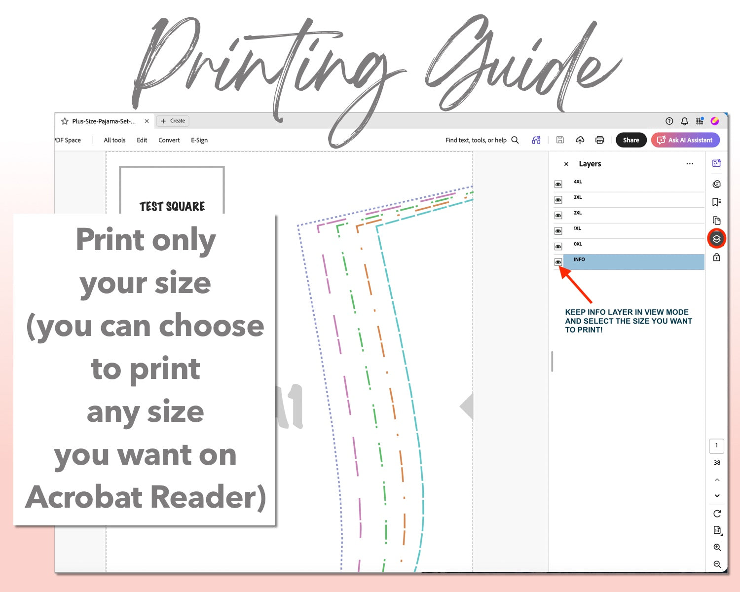Star the Plus-Size-Pajama-Set document
The image size is (740, 592).
[65, 121]
